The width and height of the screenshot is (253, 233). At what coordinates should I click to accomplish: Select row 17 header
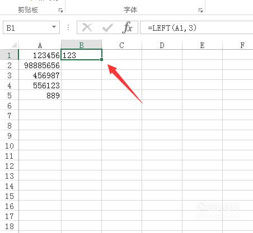click(x=9, y=216)
